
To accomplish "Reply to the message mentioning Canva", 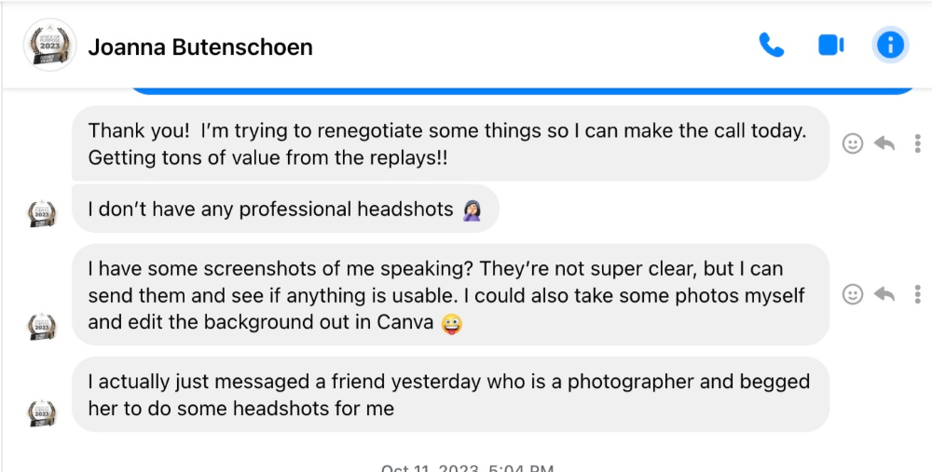I will click(x=884, y=294).
